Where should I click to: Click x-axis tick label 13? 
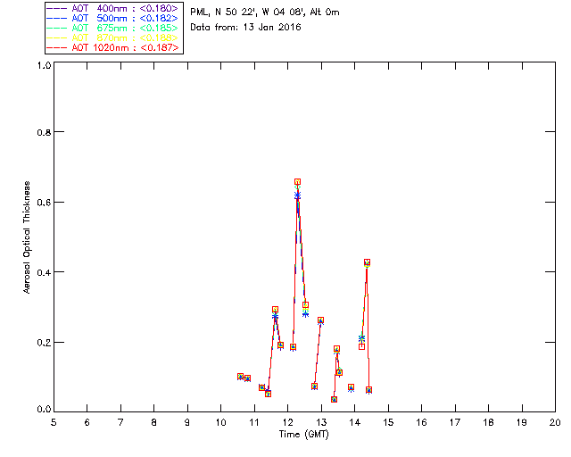tap(321, 422)
